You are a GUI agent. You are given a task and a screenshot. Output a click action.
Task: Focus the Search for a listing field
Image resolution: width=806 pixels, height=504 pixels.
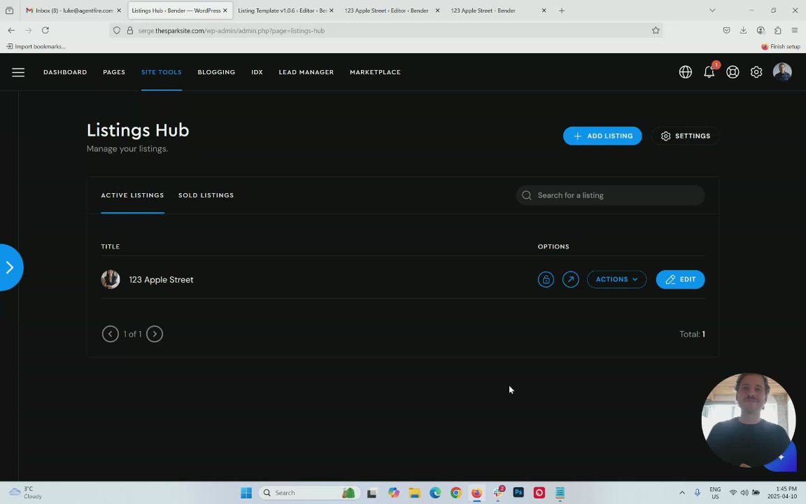pyautogui.click(x=610, y=195)
